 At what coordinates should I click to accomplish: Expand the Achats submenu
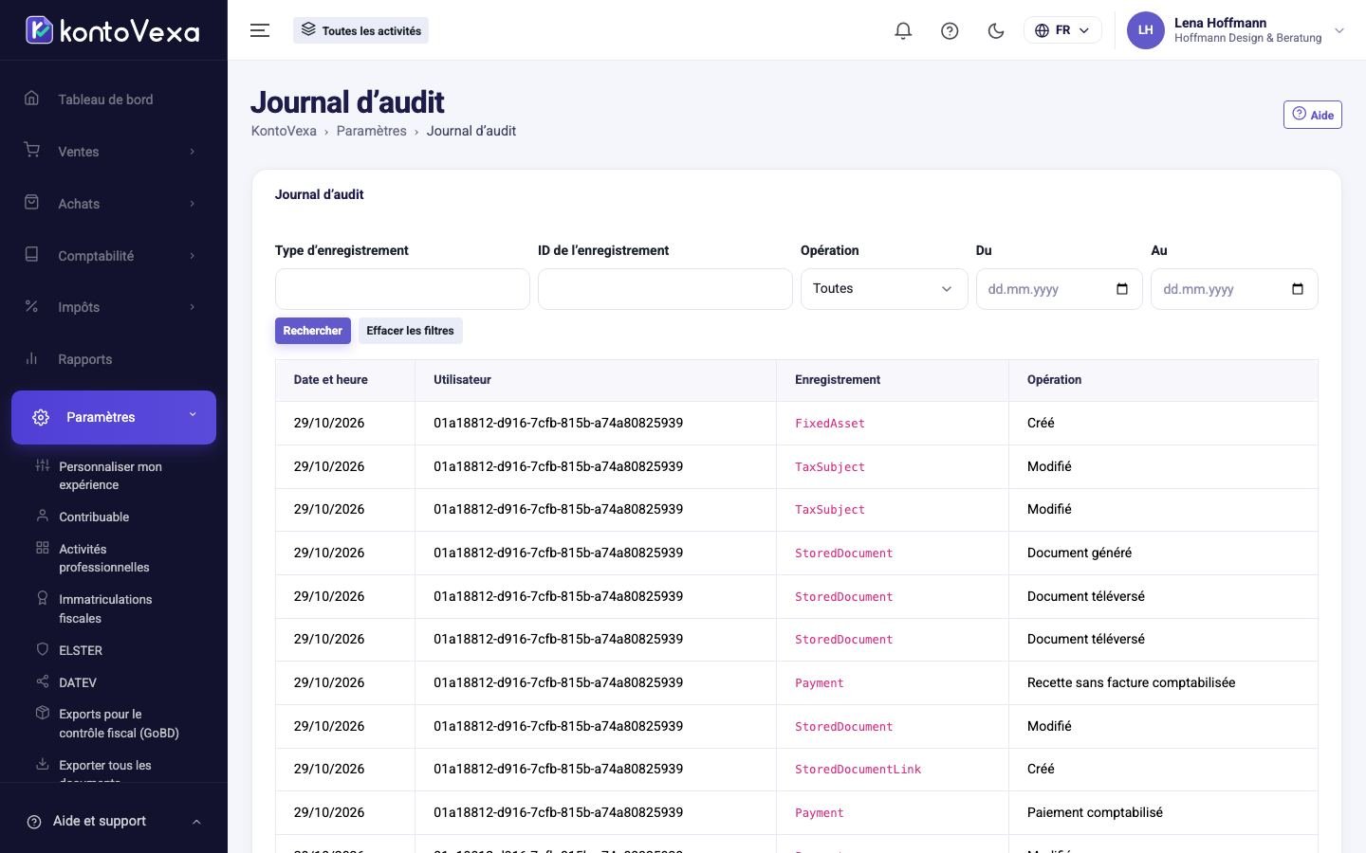pos(193,204)
